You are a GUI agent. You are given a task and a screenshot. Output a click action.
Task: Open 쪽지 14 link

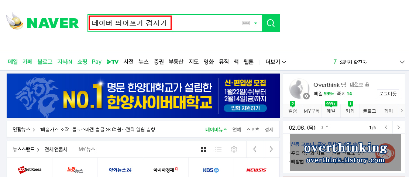pyautogui.click(x=344, y=93)
